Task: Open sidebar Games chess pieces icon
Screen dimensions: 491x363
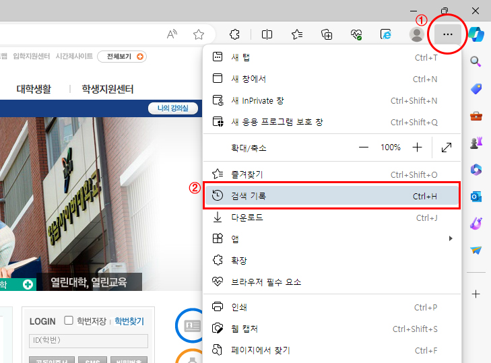Action: tap(476, 143)
